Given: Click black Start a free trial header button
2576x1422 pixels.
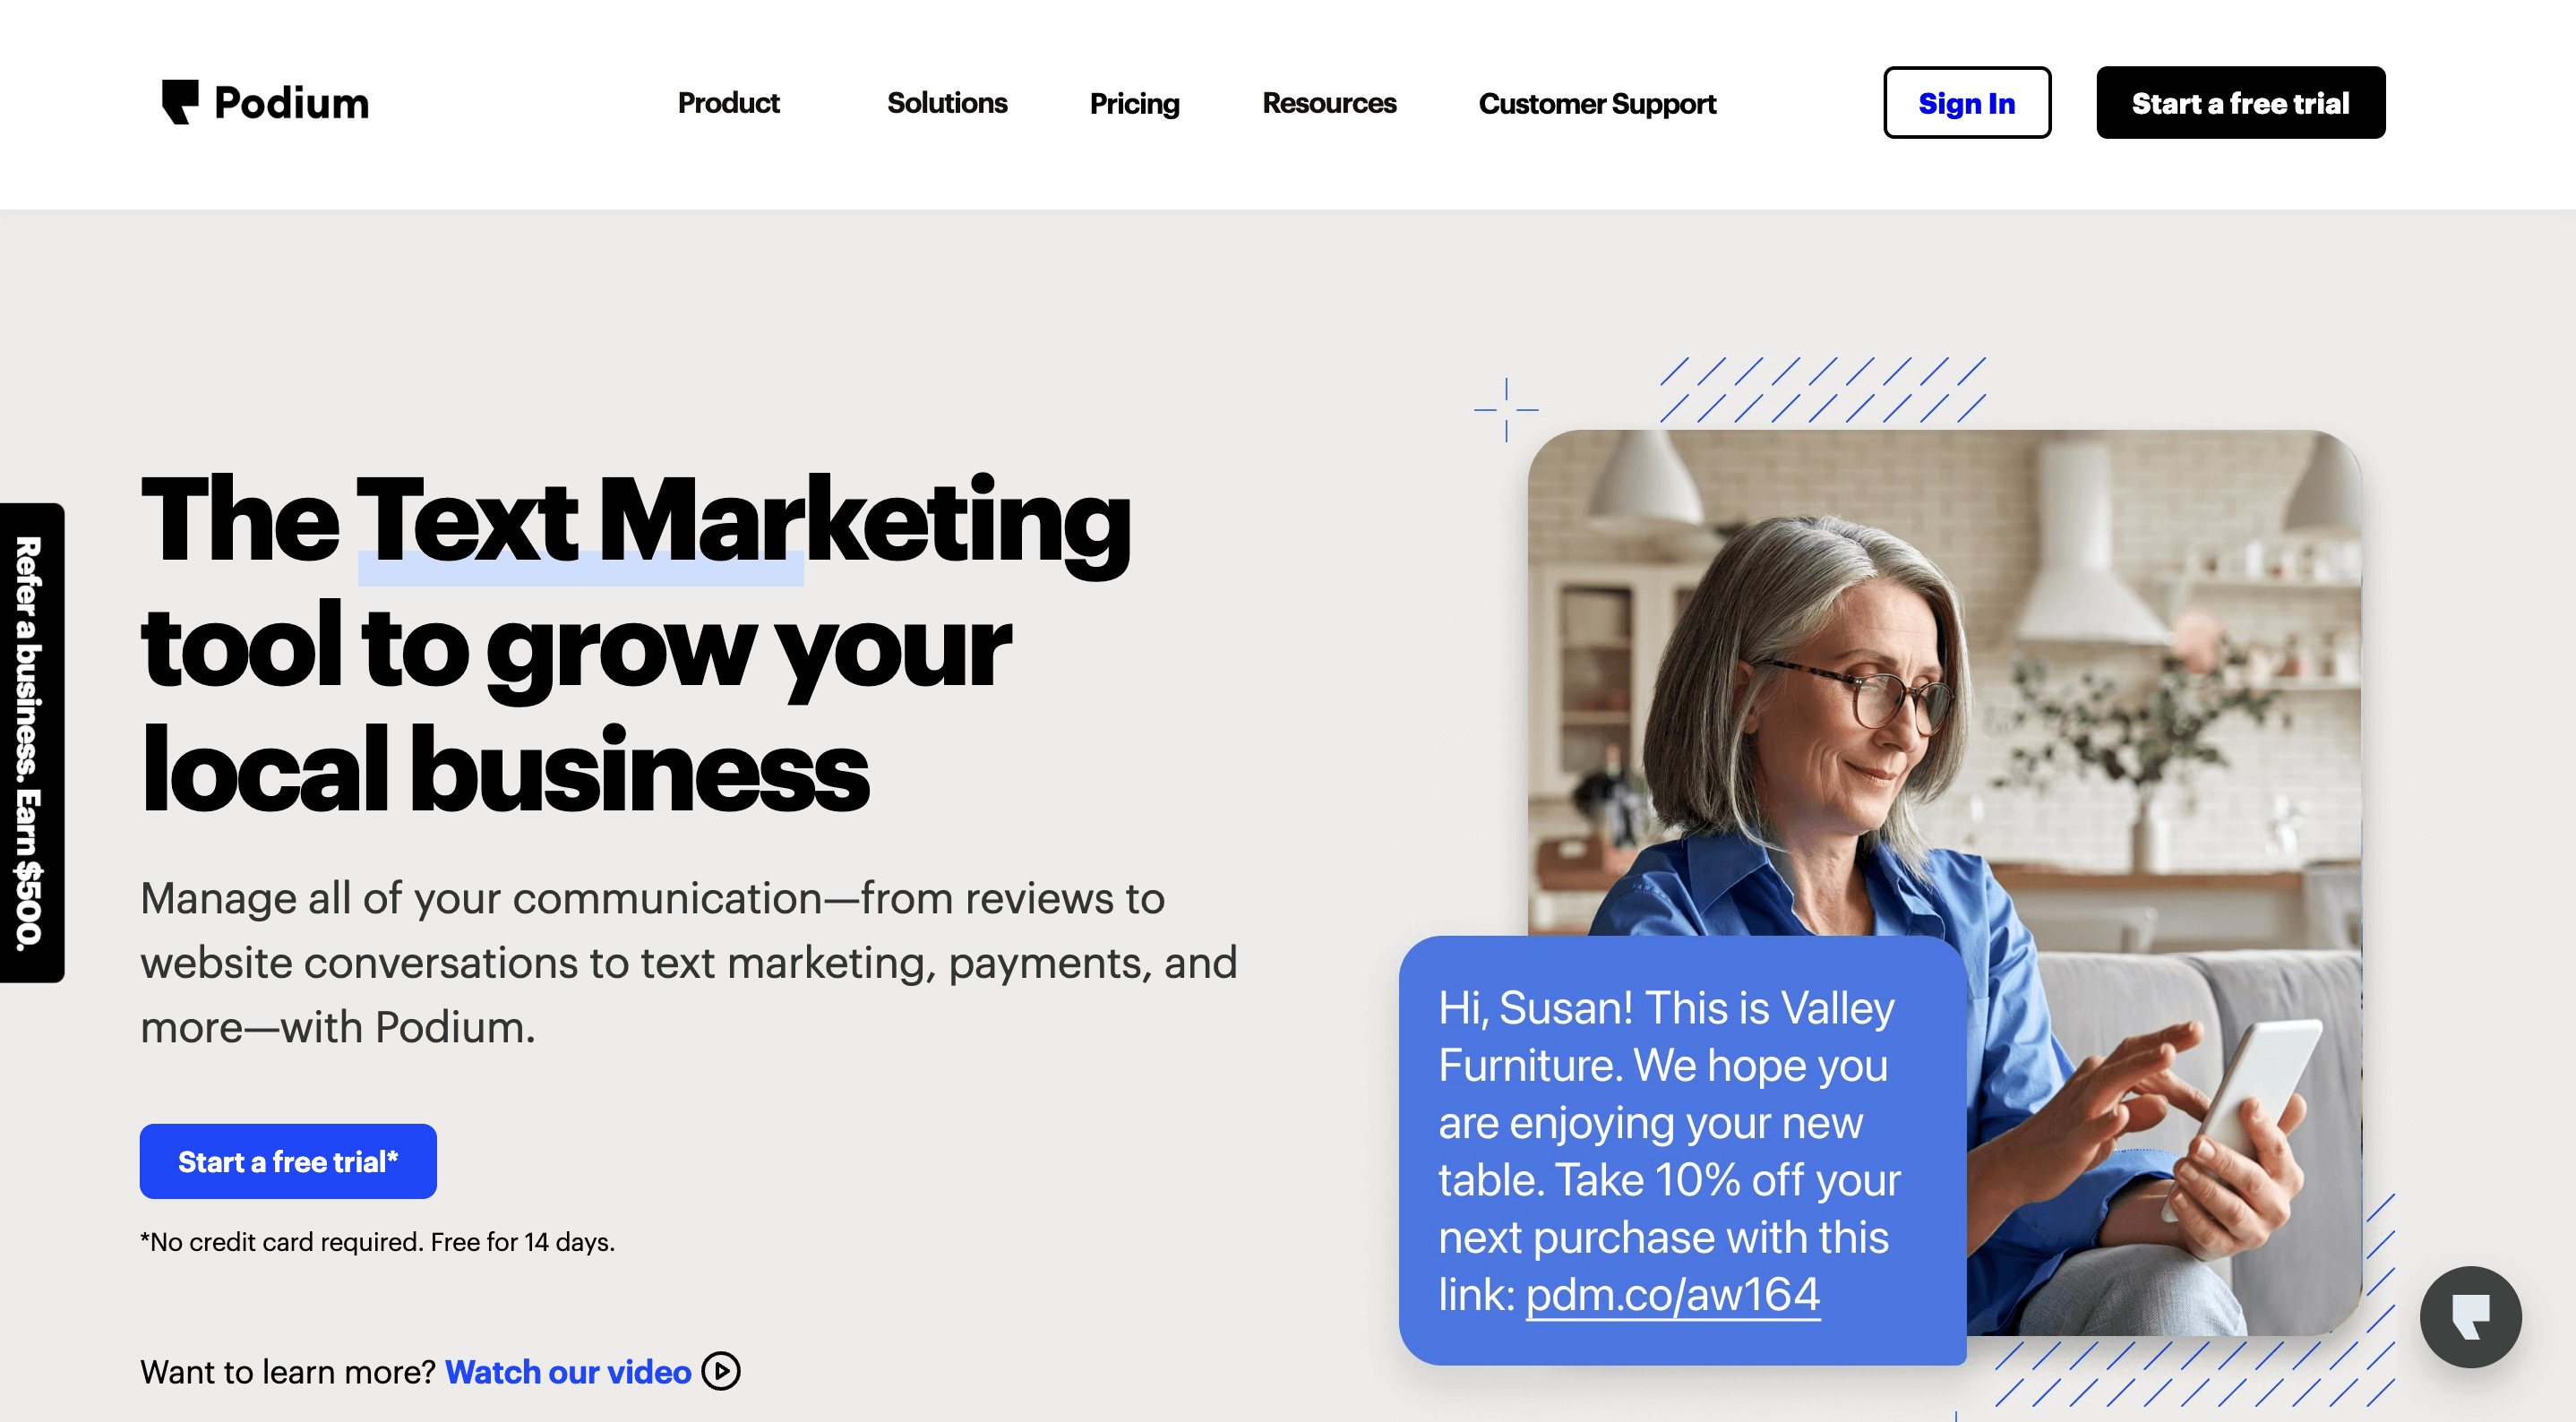Looking at the screenshot, I should tap(2240, 103).
